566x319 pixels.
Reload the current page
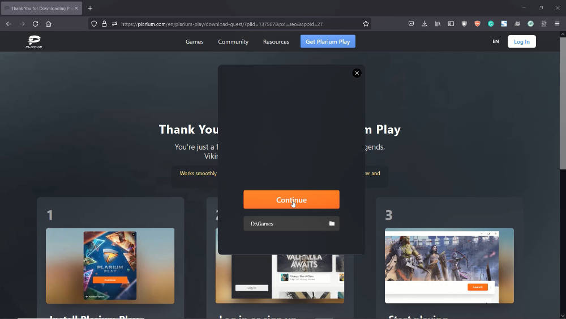35,24
